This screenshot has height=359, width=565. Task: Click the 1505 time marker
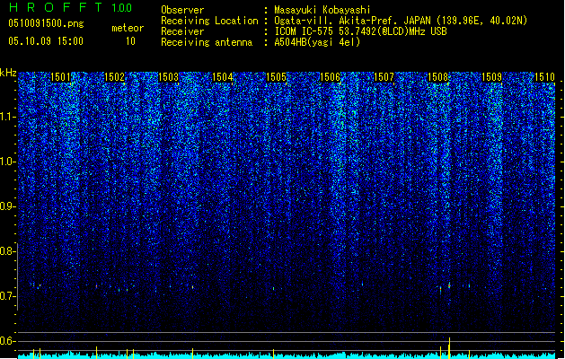coord(276,76)
